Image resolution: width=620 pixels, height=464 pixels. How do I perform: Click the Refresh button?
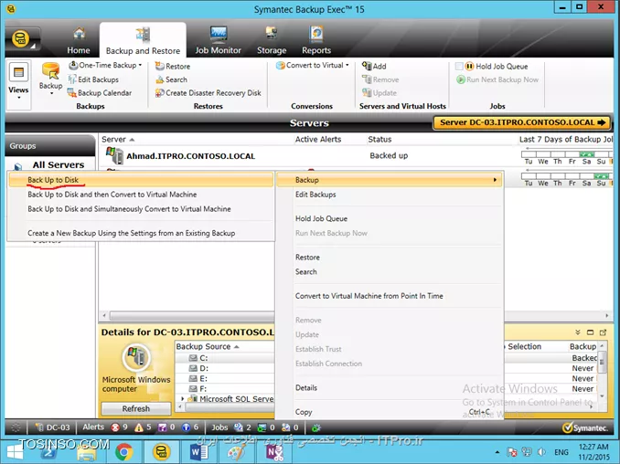[136, 408]
